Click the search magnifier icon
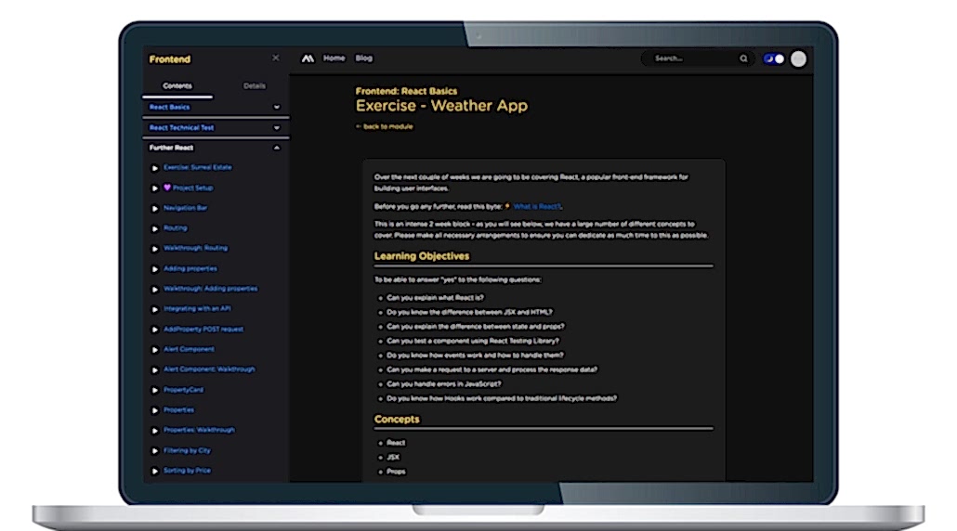957x531 pixels. tap(743, 58)
